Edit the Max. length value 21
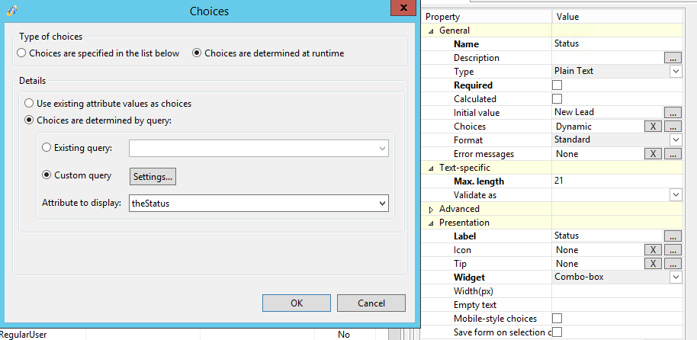This screenshot has width=697, height=340. click(x=617, y=181)
